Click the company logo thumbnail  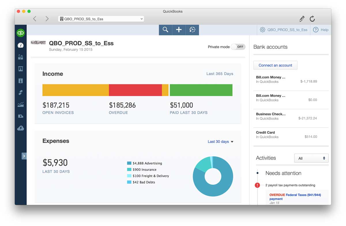(x=38, y=43)
